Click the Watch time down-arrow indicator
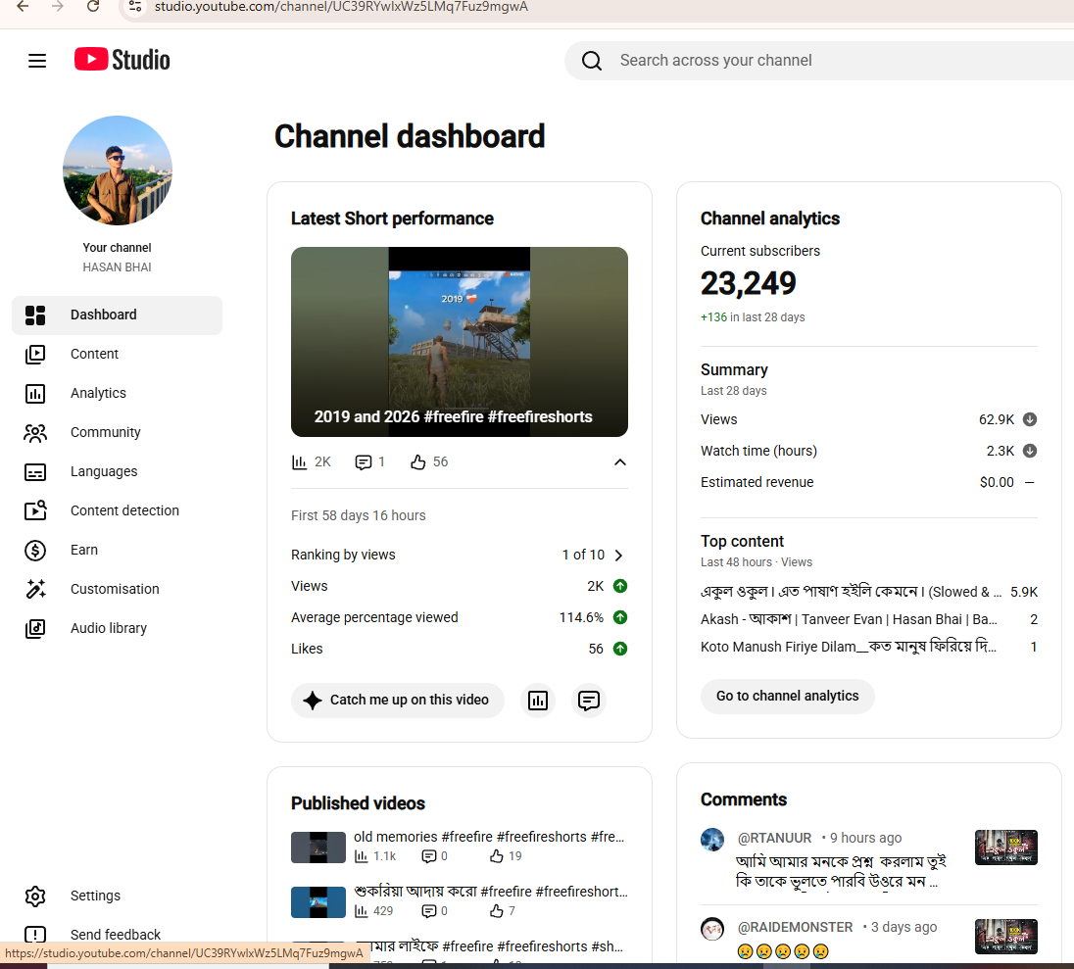Screen dimensions: 1074x969 click(1030, 451)
